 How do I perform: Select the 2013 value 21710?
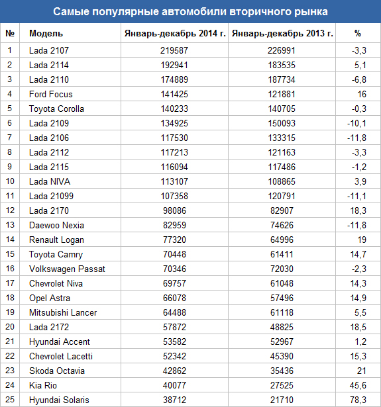282,400
